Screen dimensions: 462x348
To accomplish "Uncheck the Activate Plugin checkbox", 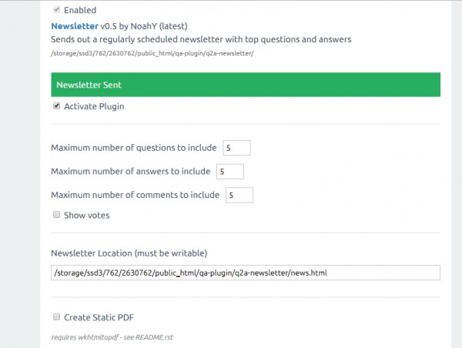I will 56,106.
